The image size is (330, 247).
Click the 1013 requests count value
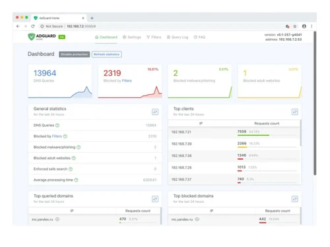(242, 167)
